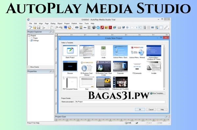Click the Preview monitor icon
The image size is (197, 130).
[65, 27]
